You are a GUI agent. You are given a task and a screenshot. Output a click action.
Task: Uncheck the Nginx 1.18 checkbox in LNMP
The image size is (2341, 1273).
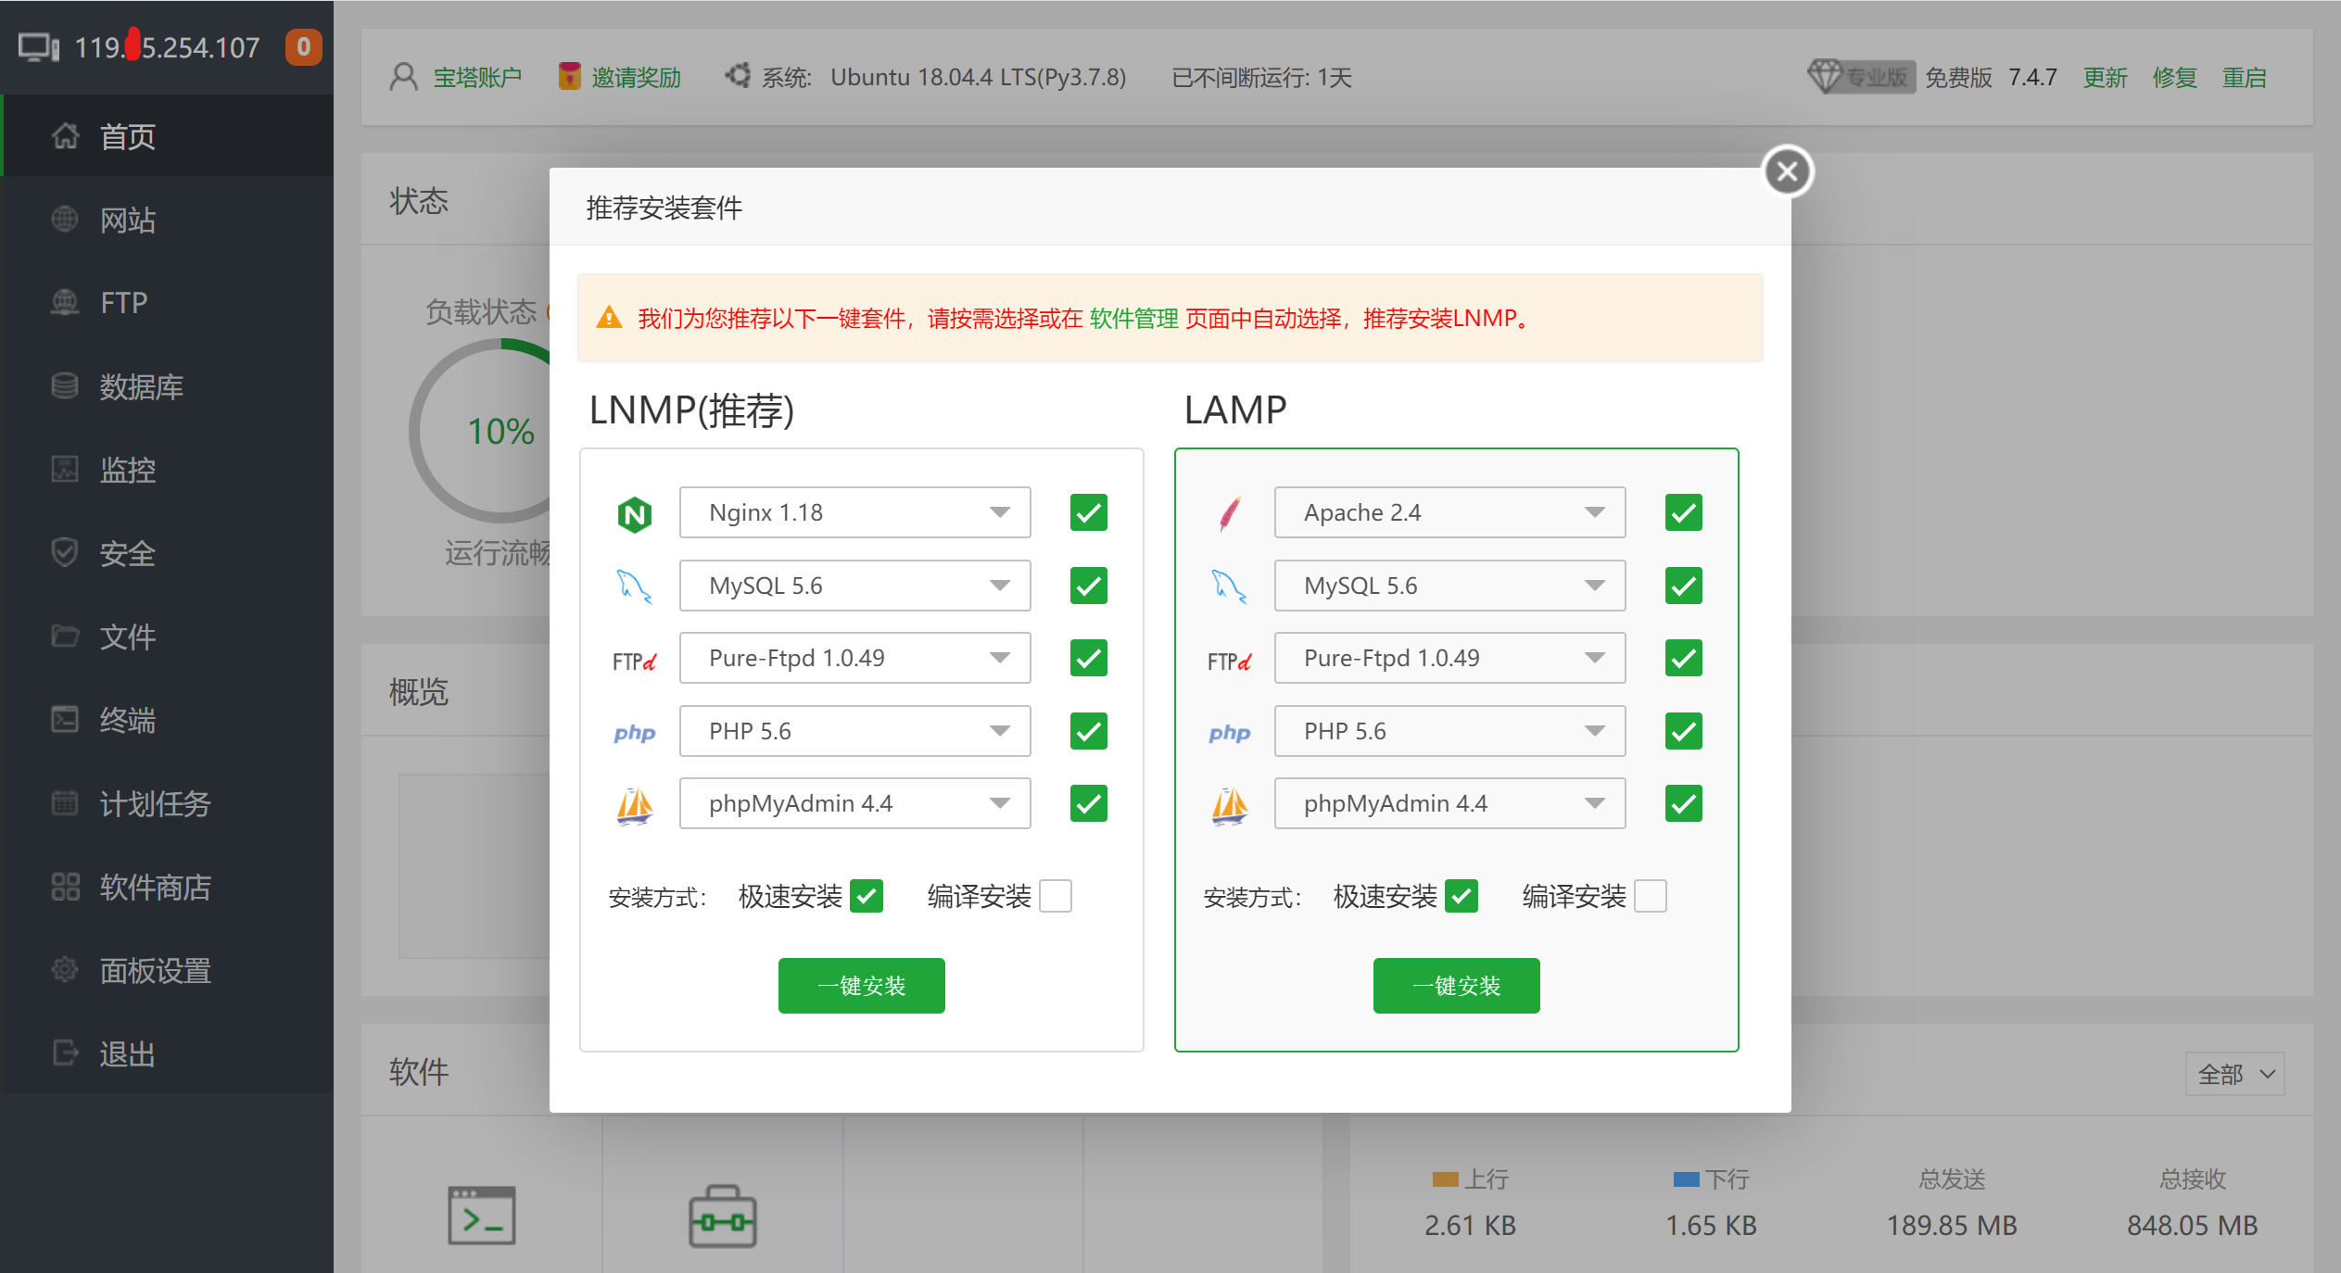(1089, 512)
